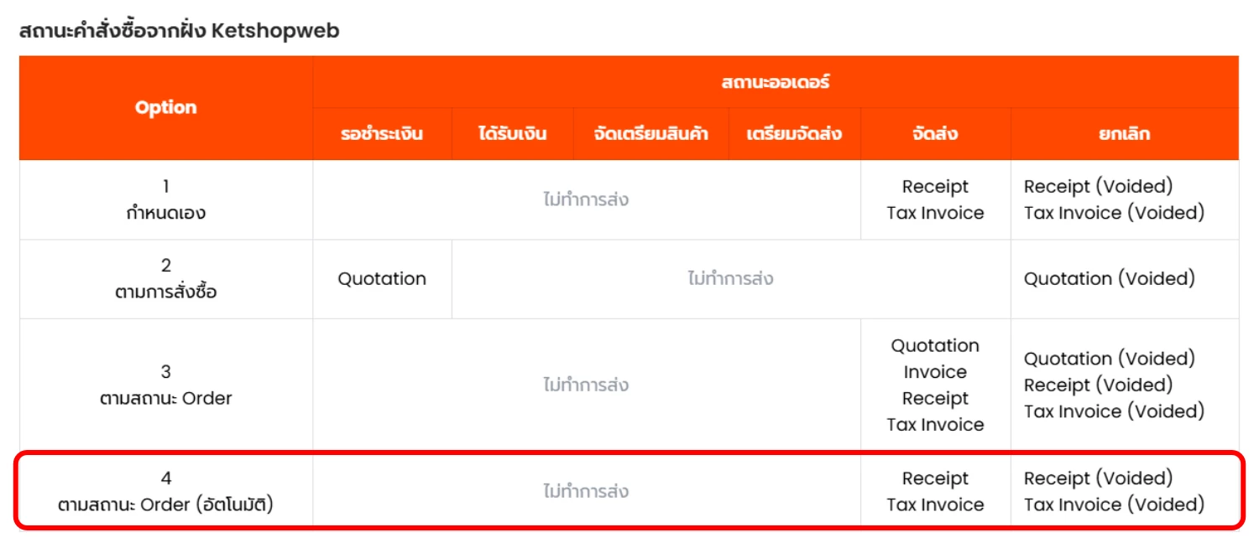Click "ไม่ทำการส่ง" in the option 3 row
Screen dimensions: 1259x543
586,385
